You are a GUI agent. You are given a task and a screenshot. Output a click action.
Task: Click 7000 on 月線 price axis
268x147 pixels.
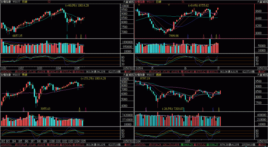pos(125,32)
